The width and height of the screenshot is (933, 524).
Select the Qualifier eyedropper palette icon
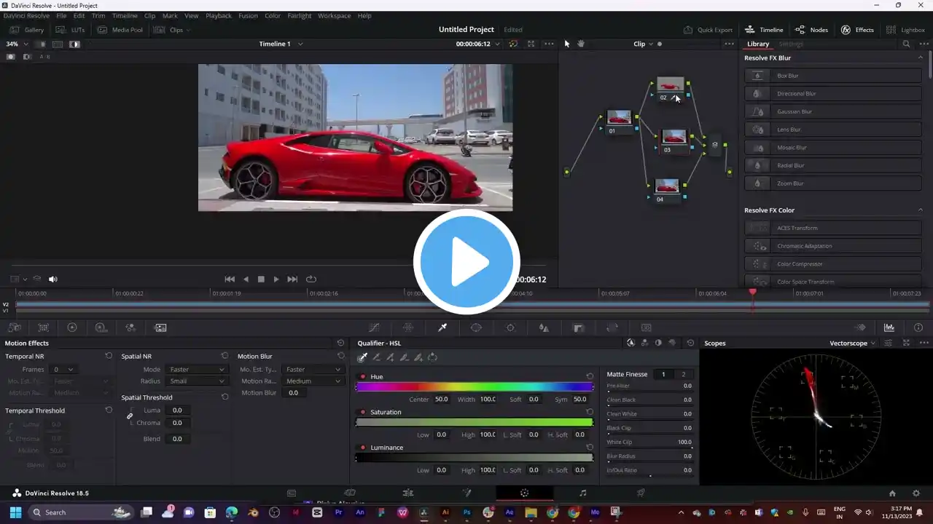click(x=442, y=327)
